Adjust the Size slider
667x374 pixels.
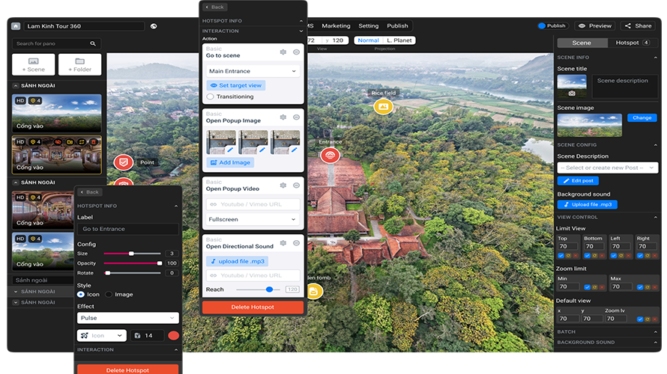[131, 254]
